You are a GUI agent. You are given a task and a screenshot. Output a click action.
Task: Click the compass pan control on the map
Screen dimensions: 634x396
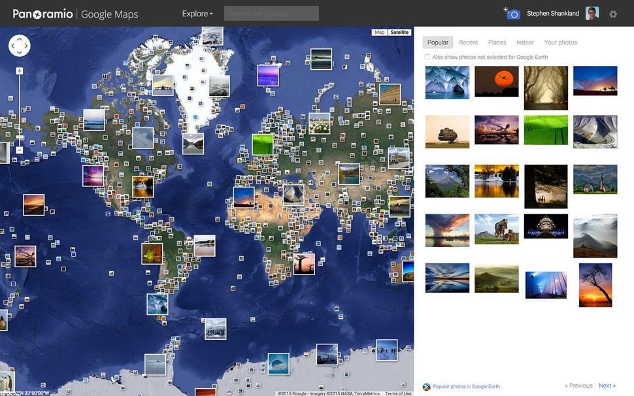click(x=19, y=45)
